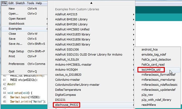Expand the Adafruit BMP280 Library examples

91,24
